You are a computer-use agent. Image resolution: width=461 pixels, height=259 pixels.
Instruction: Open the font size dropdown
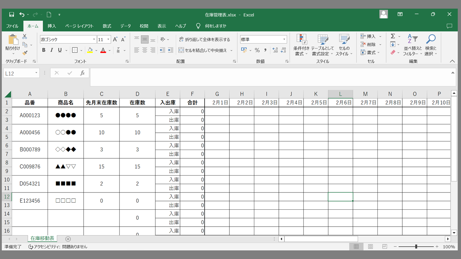tap(109, 40)
